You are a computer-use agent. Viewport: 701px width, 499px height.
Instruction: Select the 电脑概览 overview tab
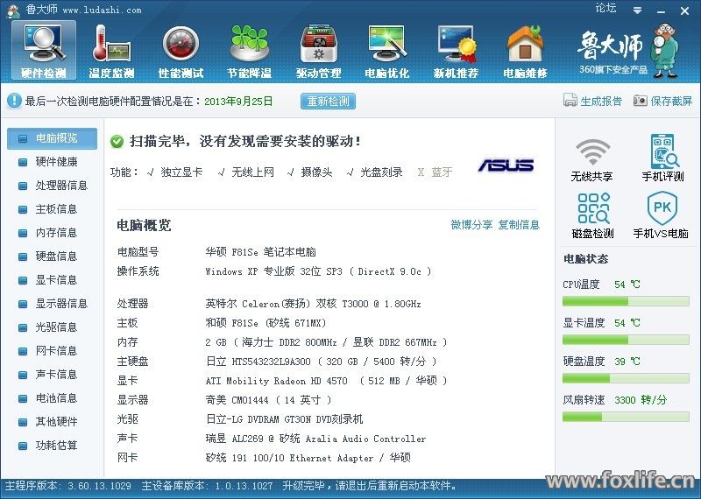point(52,138)
